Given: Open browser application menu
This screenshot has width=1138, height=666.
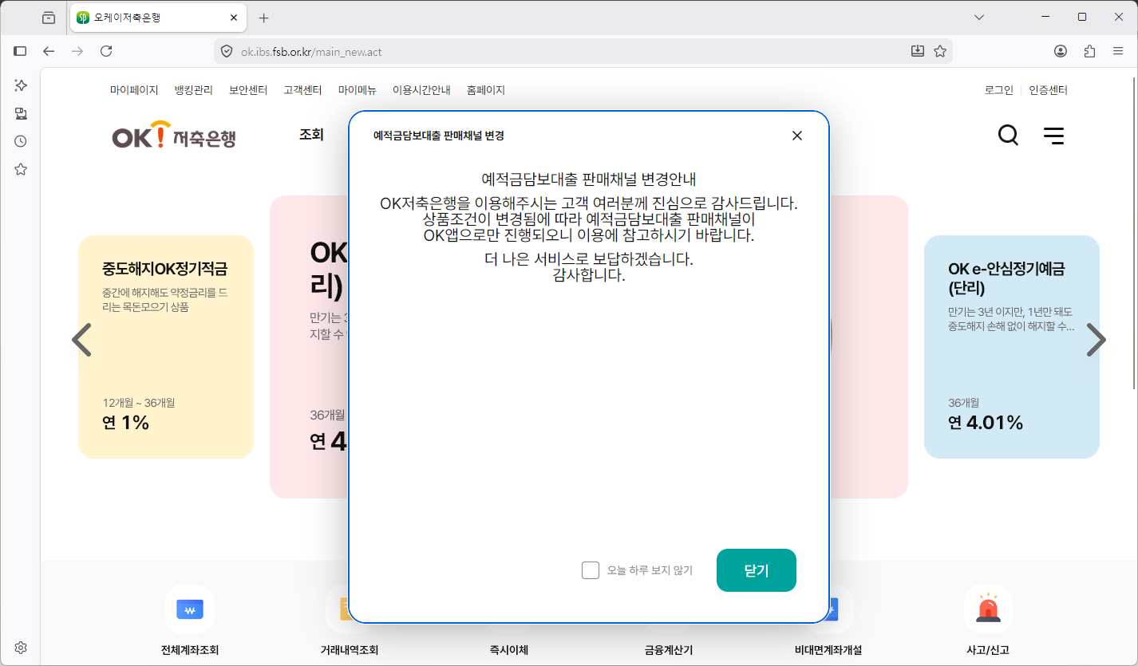Looking at the screenshot, I should [1118, 51].
